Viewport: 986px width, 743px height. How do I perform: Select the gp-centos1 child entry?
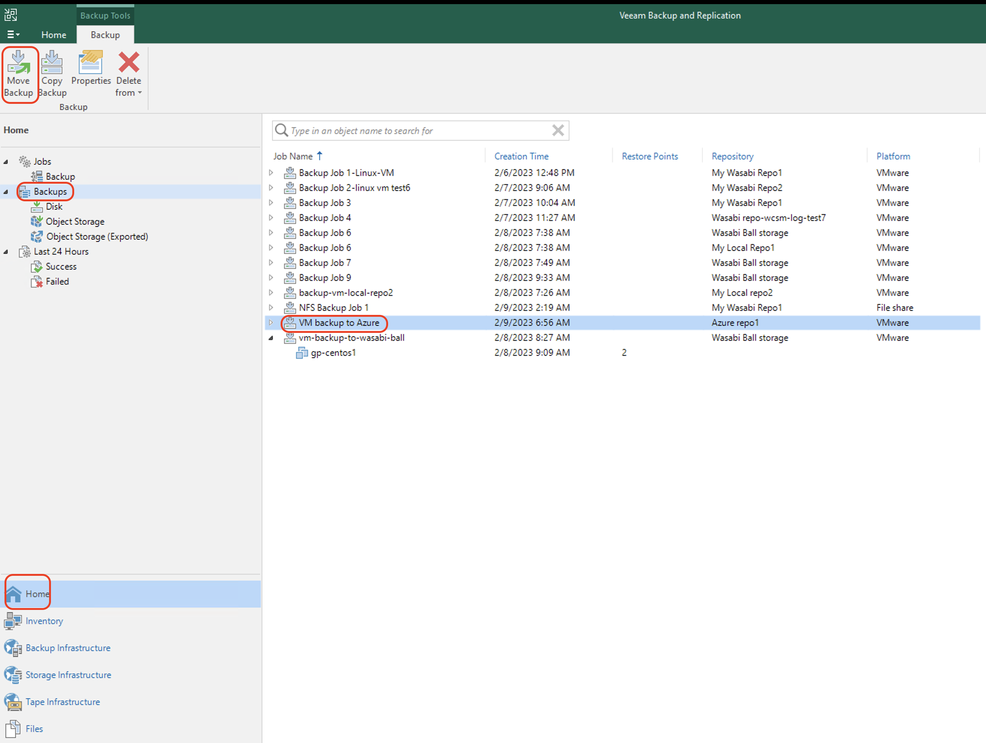tap(333, 353)
